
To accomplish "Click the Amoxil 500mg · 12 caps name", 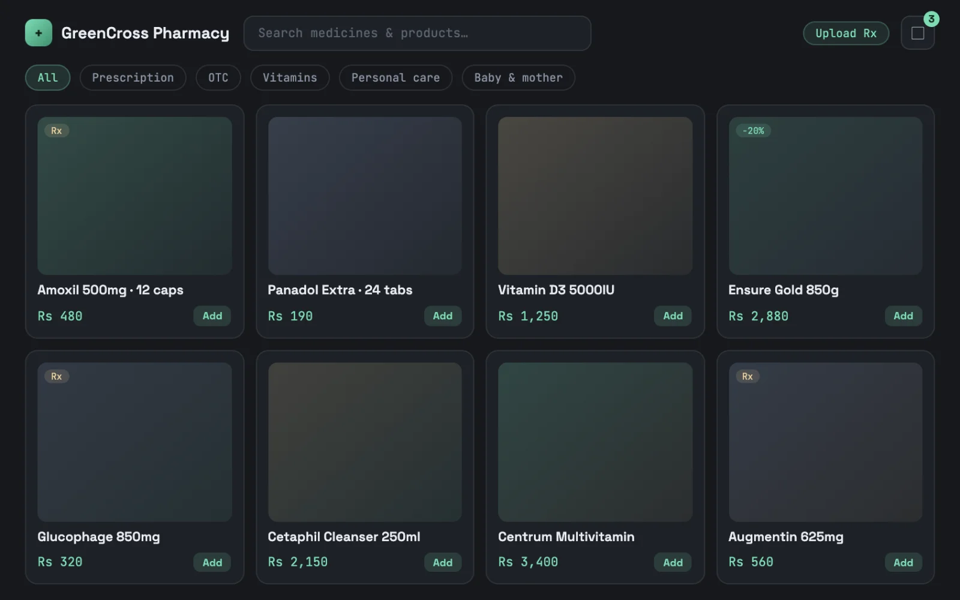I will click(x=110, y=290).
